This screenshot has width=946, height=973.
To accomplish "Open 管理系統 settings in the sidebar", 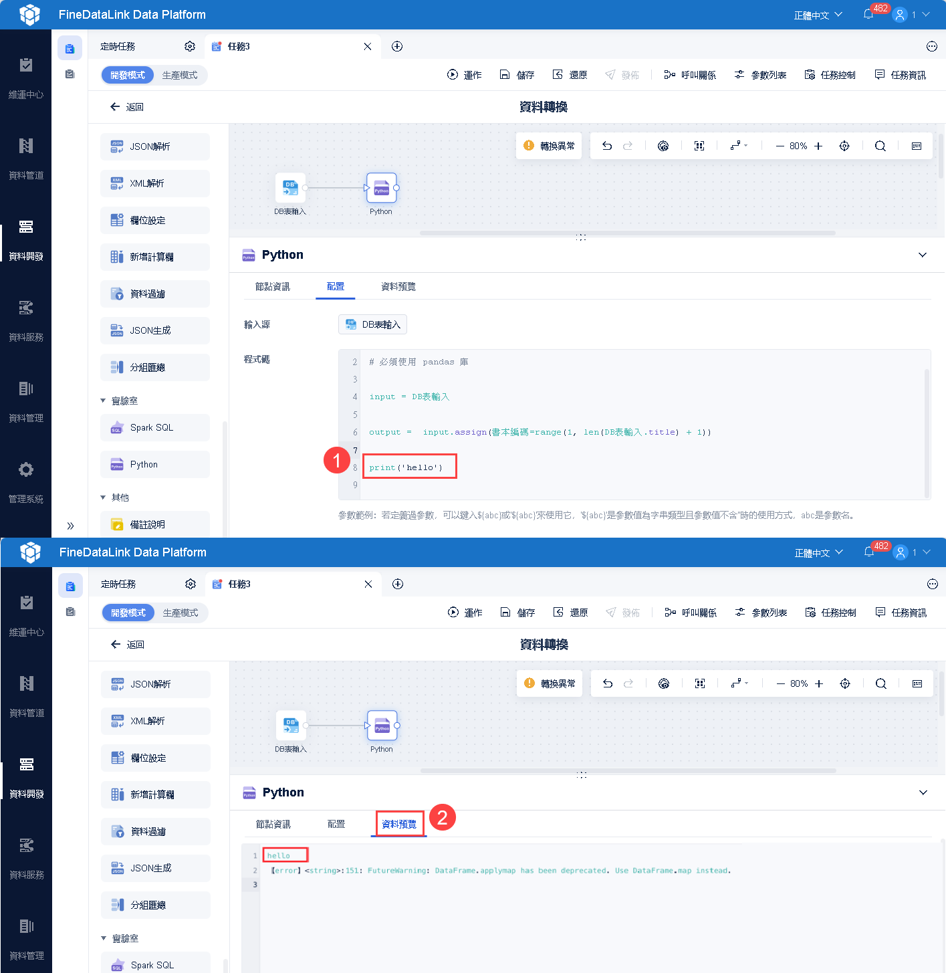I will 26,483.
